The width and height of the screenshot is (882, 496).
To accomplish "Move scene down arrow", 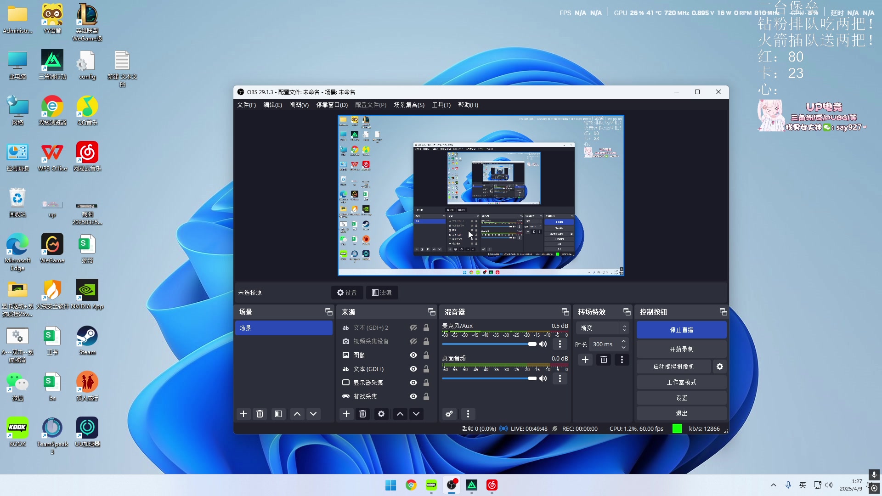I will [x=313, y=414].
